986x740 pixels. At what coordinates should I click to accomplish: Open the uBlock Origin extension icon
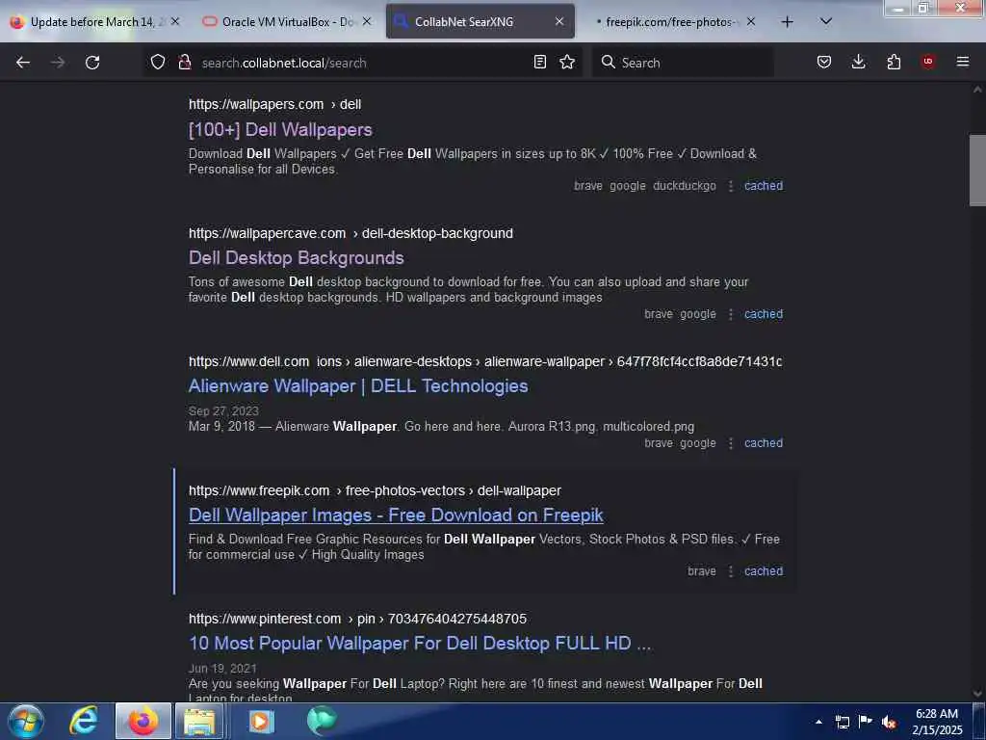tap(928, 62)
